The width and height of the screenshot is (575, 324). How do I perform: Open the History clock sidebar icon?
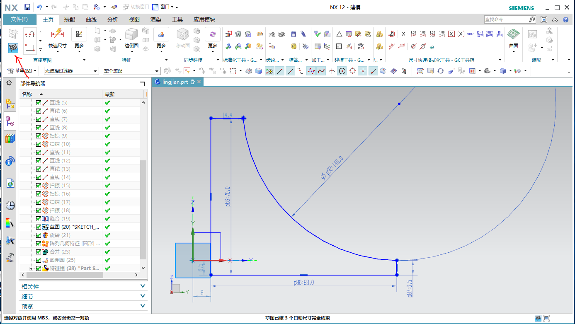pyautogui.click(x=10, y=205)
